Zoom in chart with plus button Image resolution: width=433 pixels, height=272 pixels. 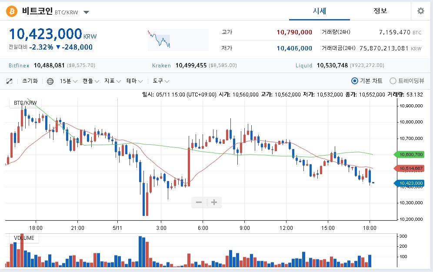point(214,202)
